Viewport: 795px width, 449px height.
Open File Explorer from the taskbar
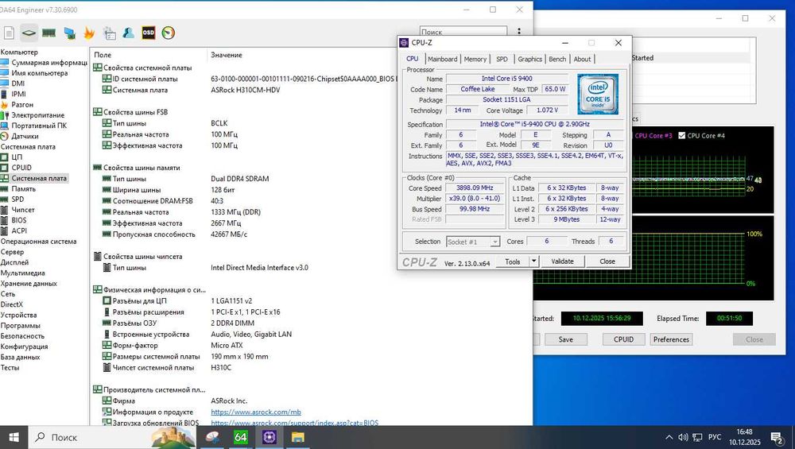coord(297,437)
